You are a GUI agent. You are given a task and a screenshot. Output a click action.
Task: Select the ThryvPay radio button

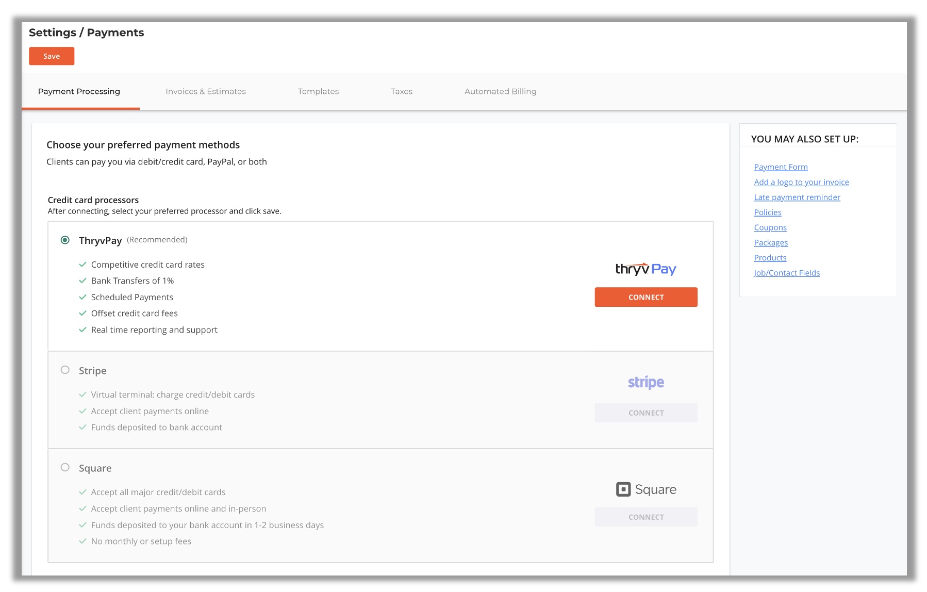65,240
